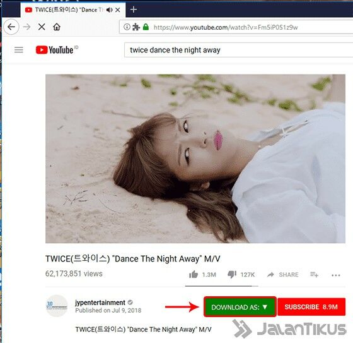Click the browser forward arrow

pyautogui.click(x=26, y=27)
